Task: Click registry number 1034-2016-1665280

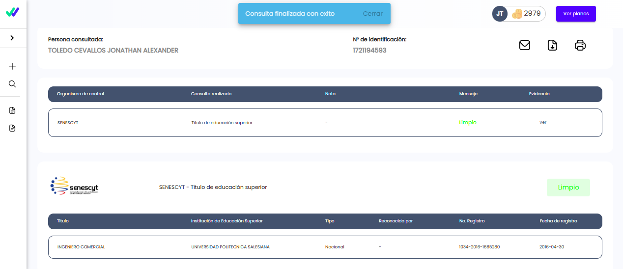Action: (x=480, y=247)
